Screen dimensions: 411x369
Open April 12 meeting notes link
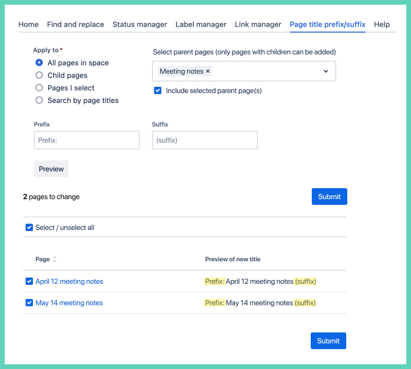pyautogui.click(x=69, y=281)
